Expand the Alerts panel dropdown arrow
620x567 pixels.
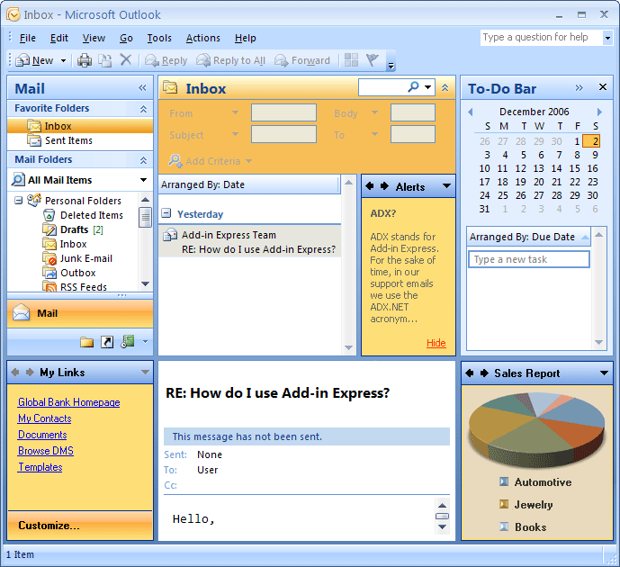pos(446,187)
